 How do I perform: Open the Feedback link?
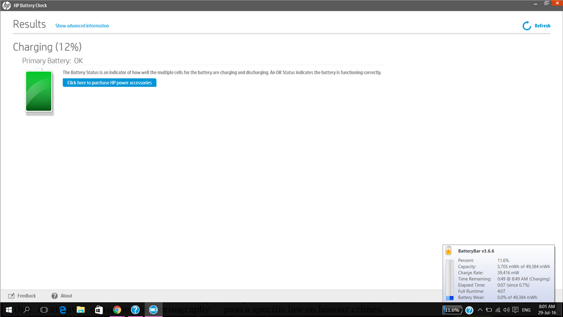coord(26,296)
